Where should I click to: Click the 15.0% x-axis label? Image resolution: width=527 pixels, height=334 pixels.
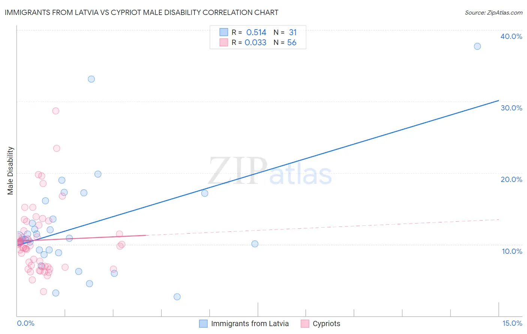point(512,323)
